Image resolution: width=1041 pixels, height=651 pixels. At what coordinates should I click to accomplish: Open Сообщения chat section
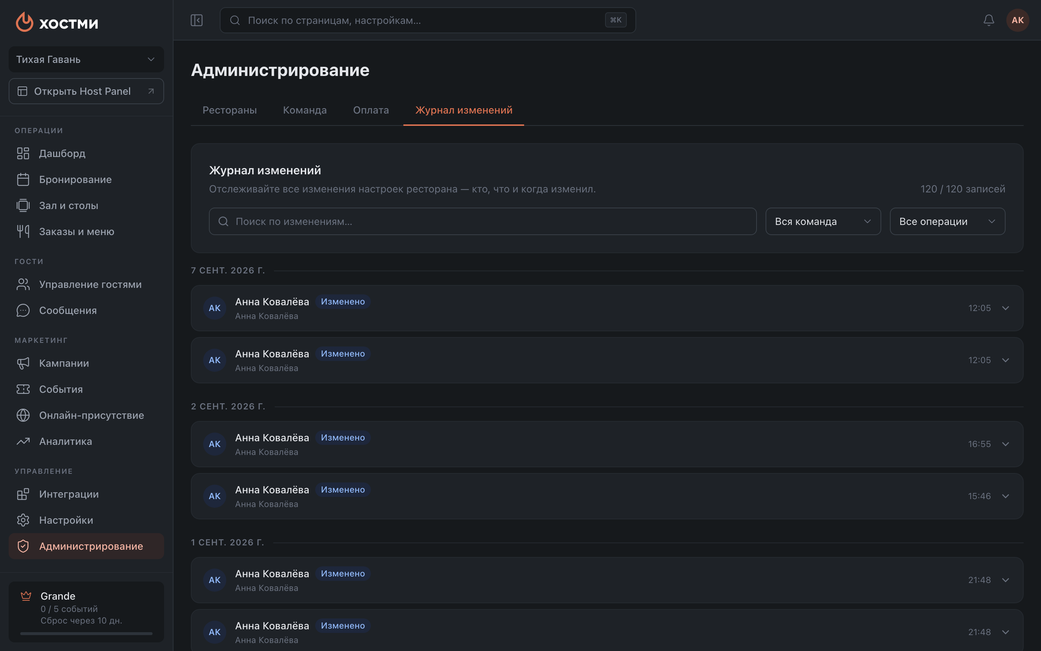pyautogui.click(x=86, y=310)
